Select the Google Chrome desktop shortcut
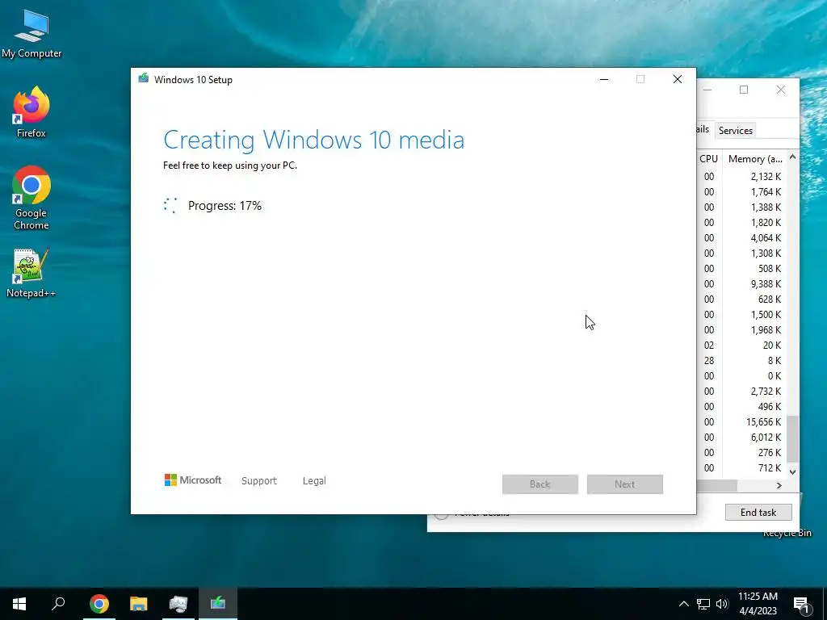The width and height of the screenshot is (827, 620). pos(31,199)
